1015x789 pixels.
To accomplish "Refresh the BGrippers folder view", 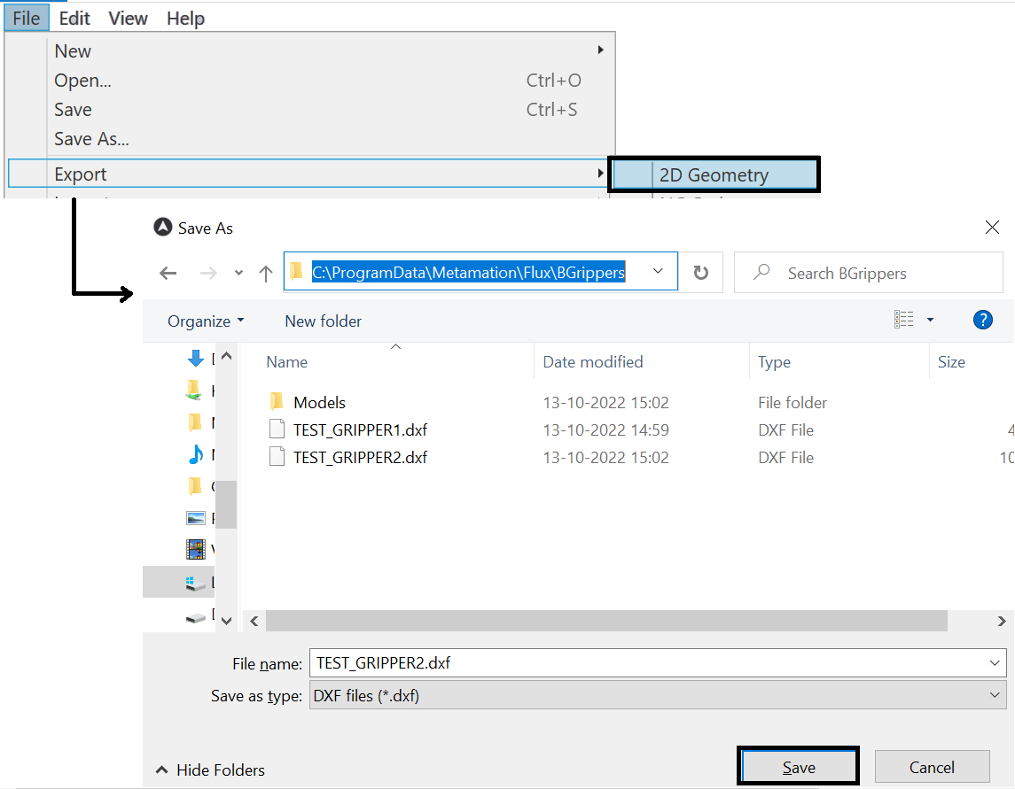I will pos(701,273).
